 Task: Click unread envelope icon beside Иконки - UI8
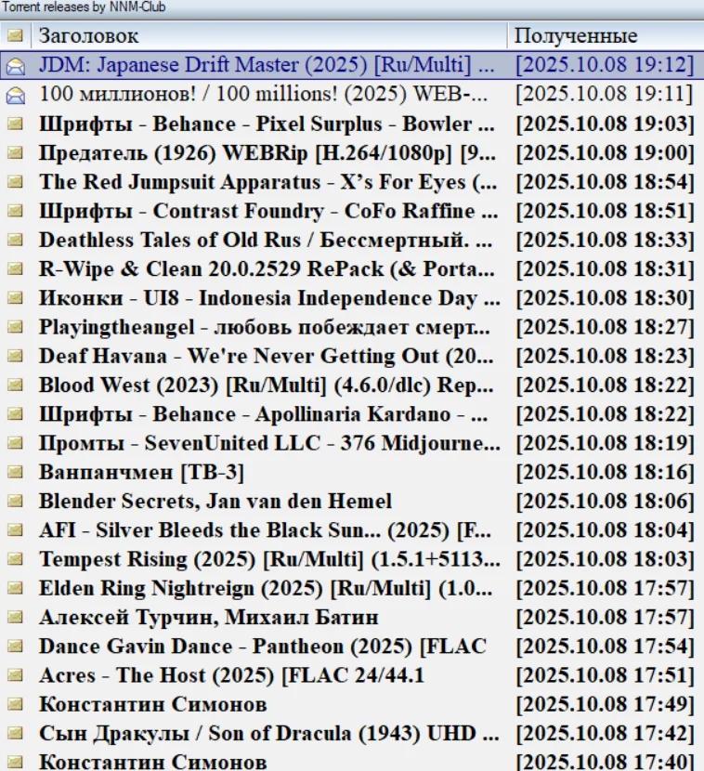pyautogui.click(x=15, y=297)
